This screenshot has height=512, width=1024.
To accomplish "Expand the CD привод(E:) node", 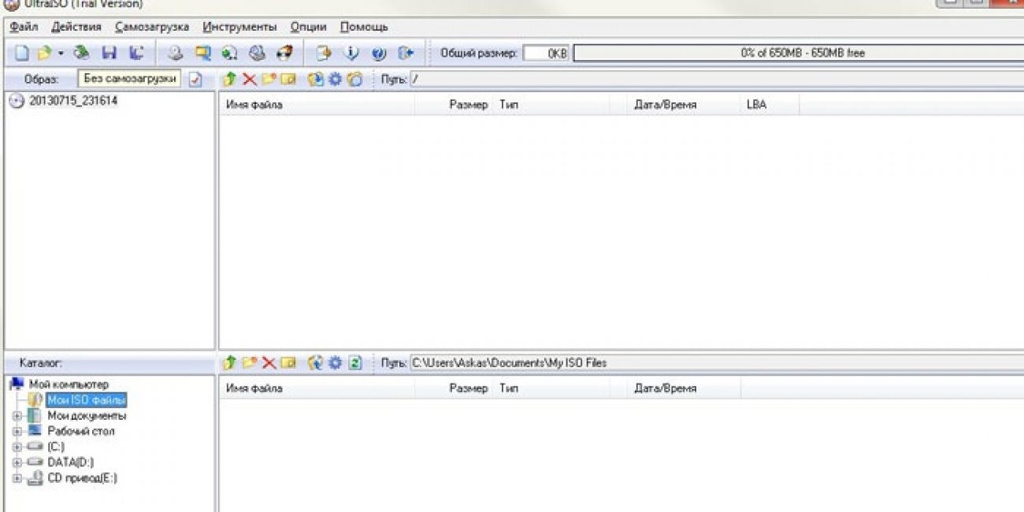I will coord(16,478).
